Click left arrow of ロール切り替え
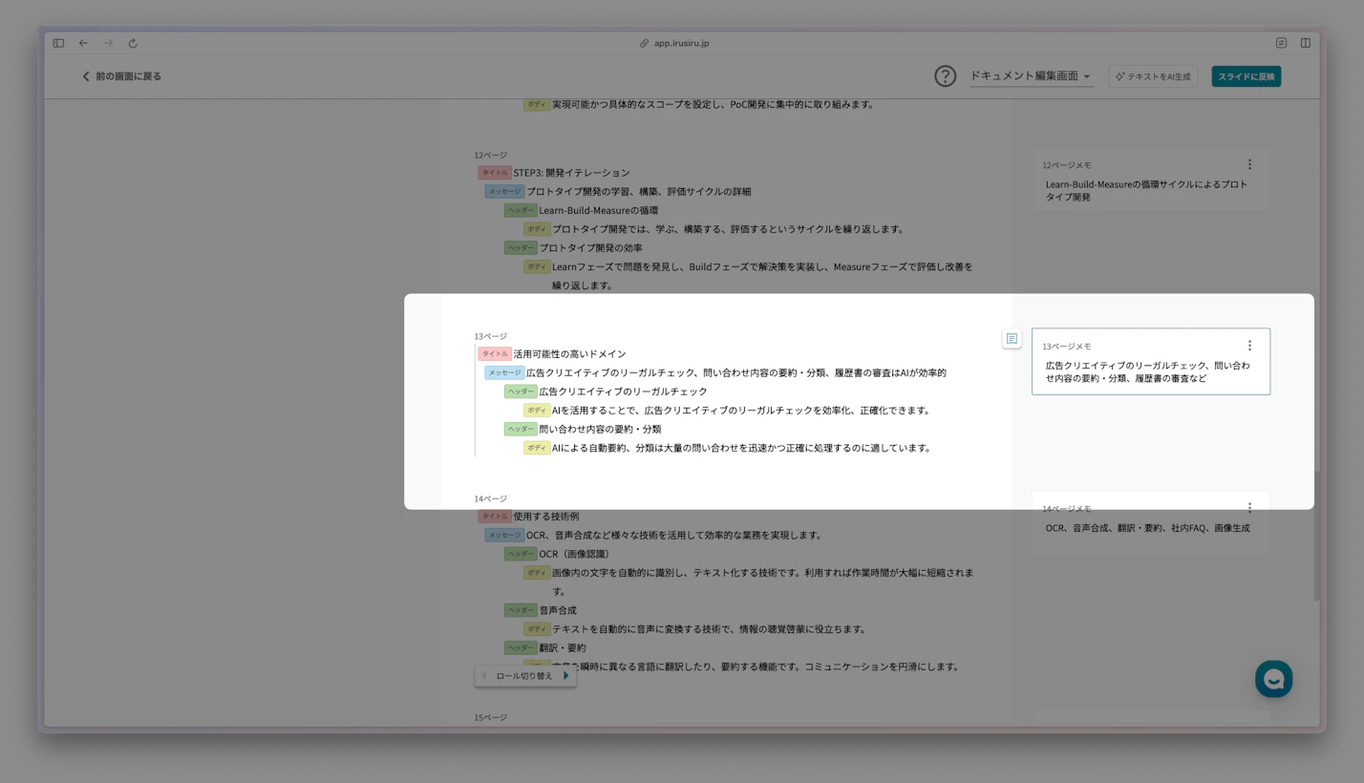 click(x=483, y=676)
